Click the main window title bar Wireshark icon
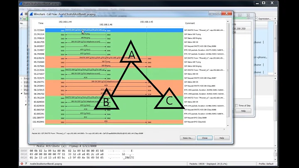 tap(21, 4)
